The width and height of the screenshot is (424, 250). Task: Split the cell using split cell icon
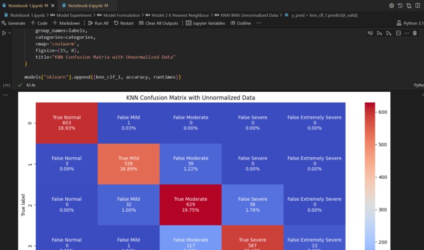(x=398, y=33)
